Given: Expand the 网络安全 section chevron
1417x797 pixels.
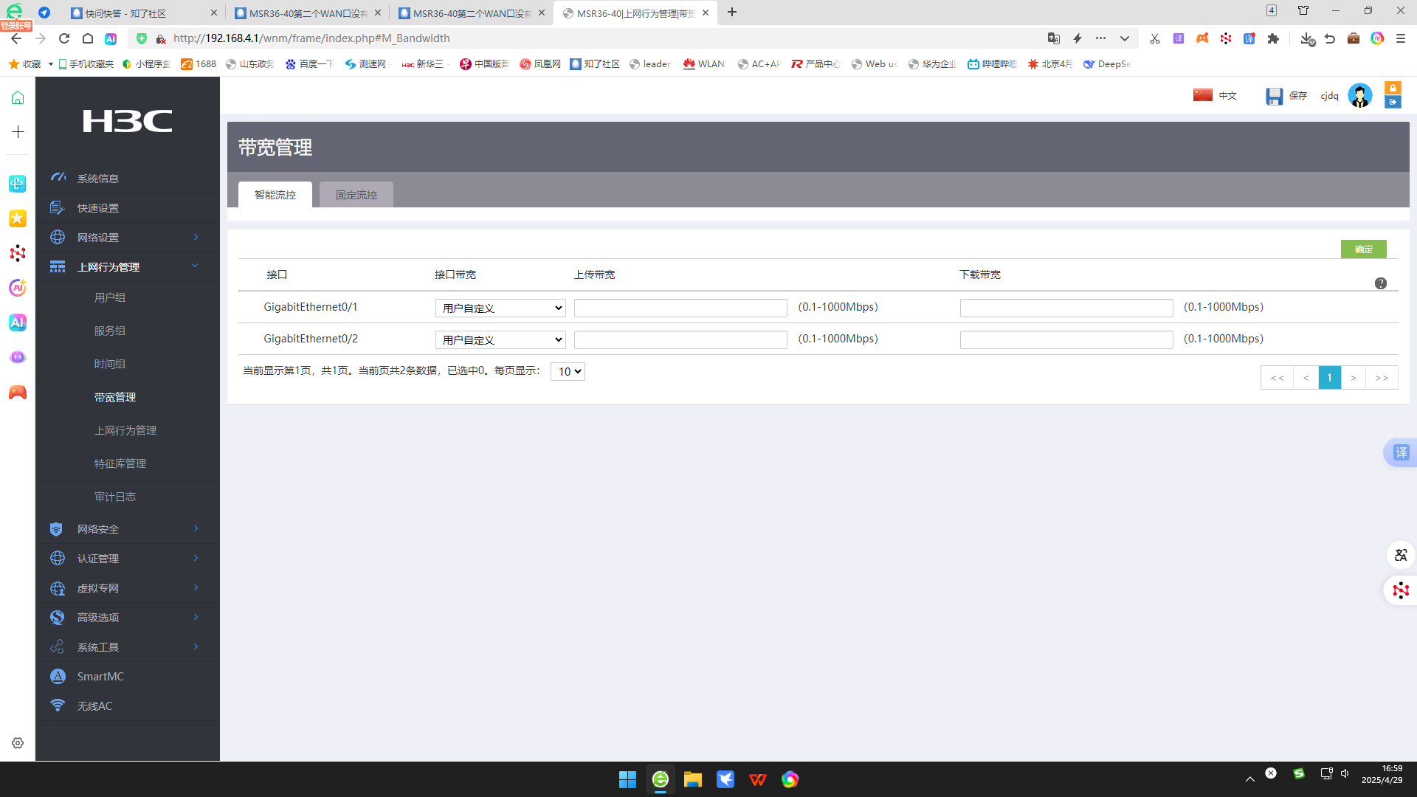Looking at the screenshot, I should [x=196, y=528].
